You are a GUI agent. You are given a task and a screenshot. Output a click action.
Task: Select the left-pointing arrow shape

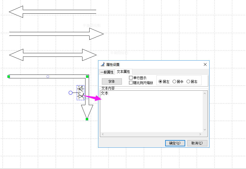(x=16, y=12)
